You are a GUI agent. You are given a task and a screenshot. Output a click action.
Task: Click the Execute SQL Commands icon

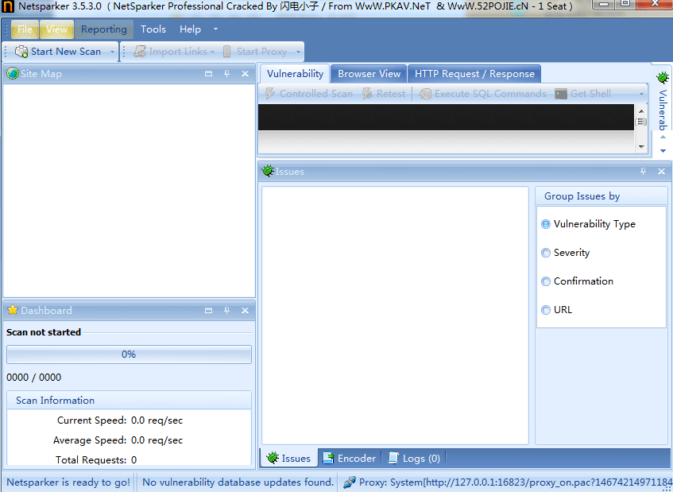click(425, 94)
